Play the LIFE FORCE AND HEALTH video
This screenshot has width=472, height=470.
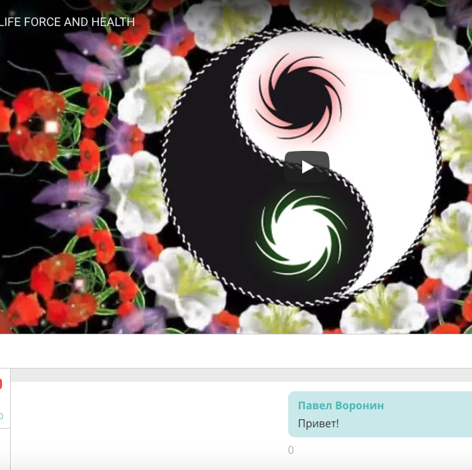(x=307, y=167)
